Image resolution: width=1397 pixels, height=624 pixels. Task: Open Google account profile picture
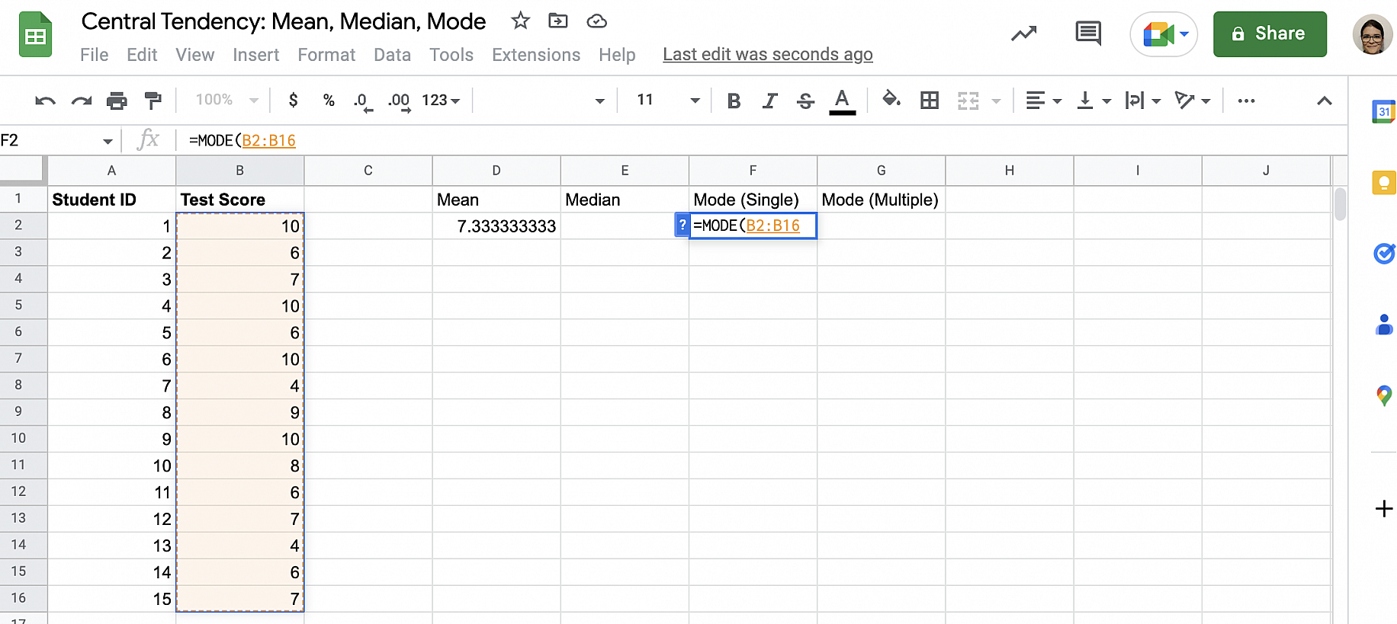click(x=1373, y=34)
